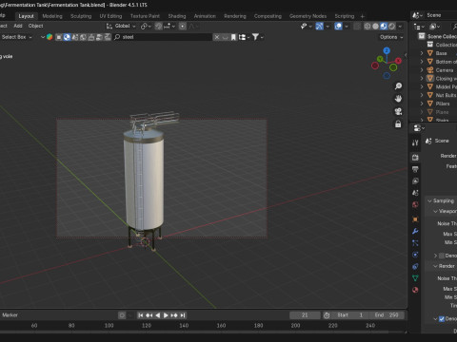This screenshot has height=342, width=457.
Task: Click the bookmark icon beside search field
Action: click(x=233, y=37)
